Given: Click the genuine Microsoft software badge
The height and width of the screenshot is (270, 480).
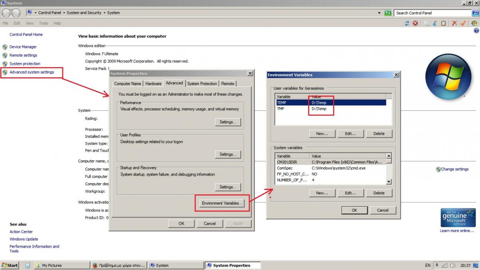Looking at the screenshot, I should (458, 218).
